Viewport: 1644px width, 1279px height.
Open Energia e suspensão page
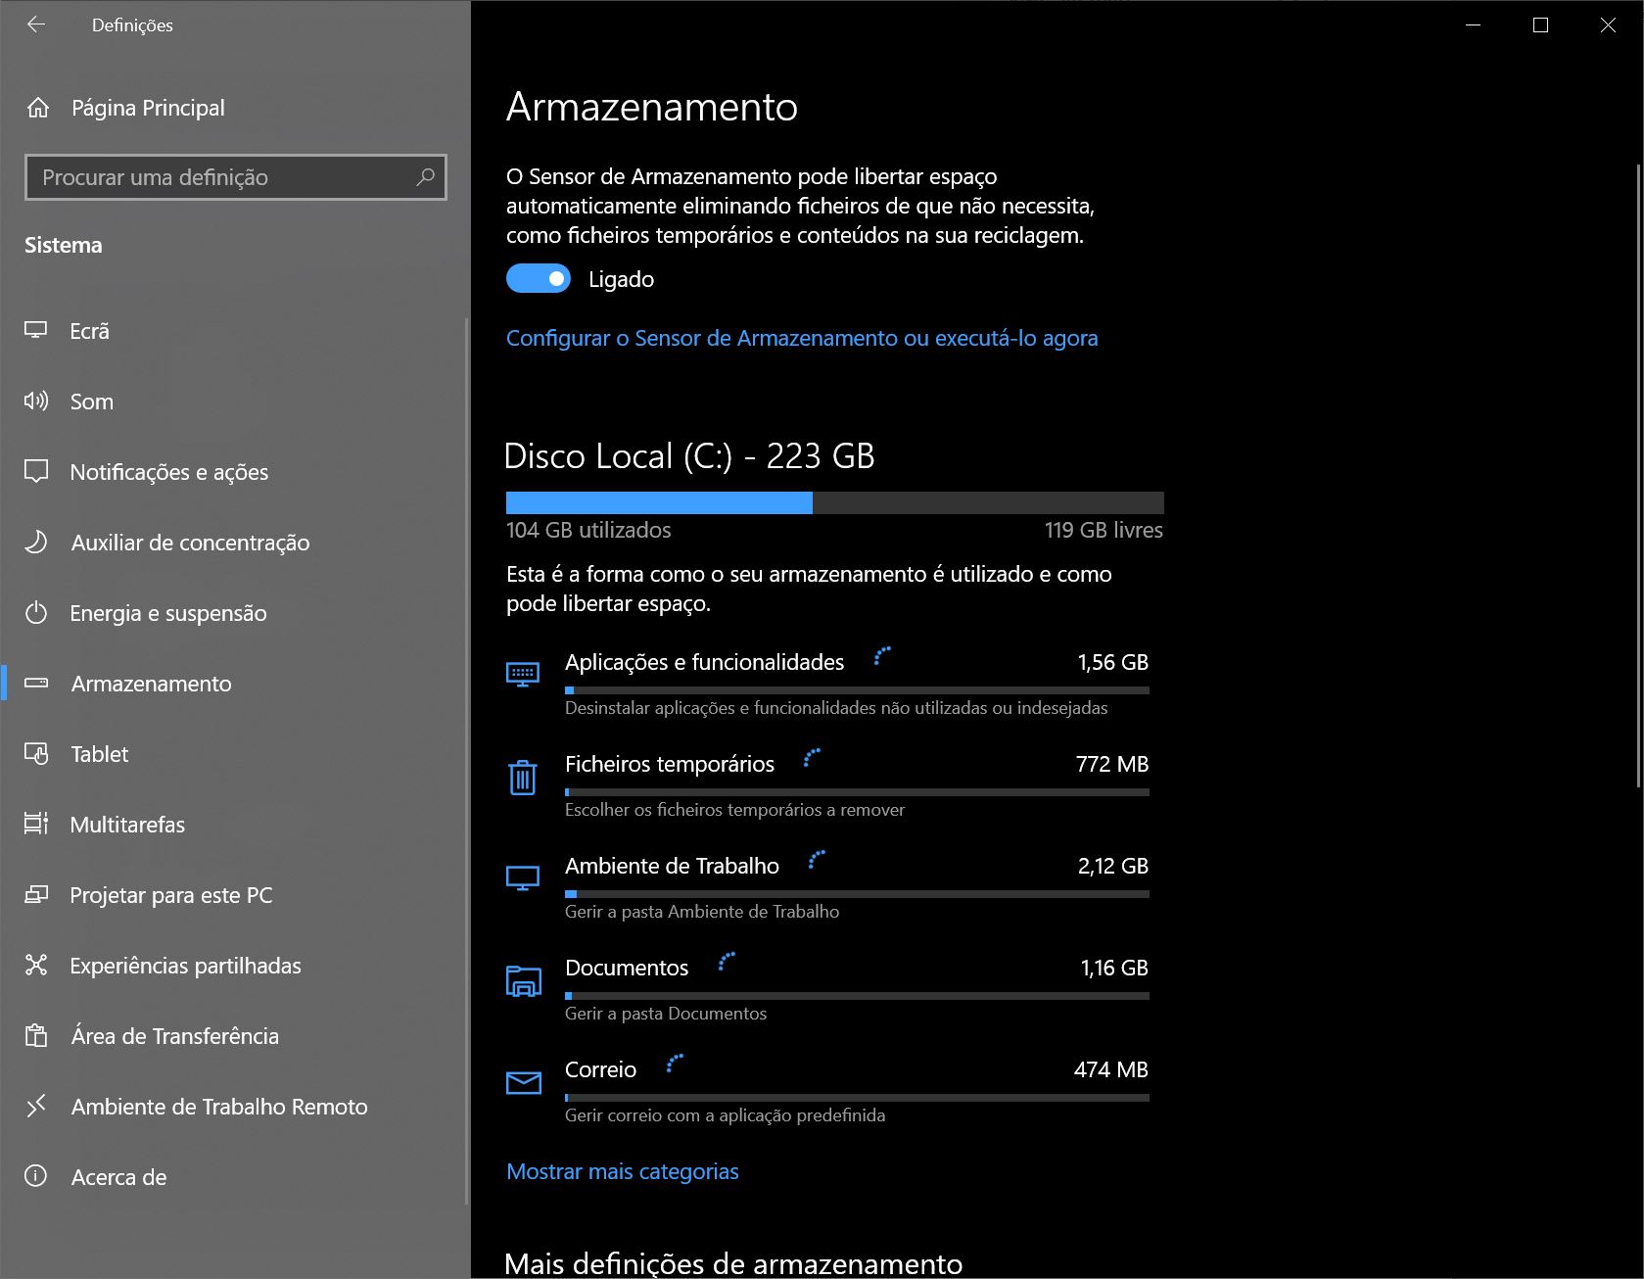pos(235,613)
